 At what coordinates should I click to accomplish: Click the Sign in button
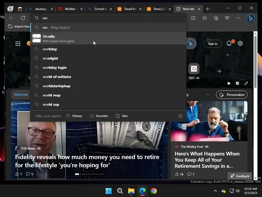(x=213, y=44)
